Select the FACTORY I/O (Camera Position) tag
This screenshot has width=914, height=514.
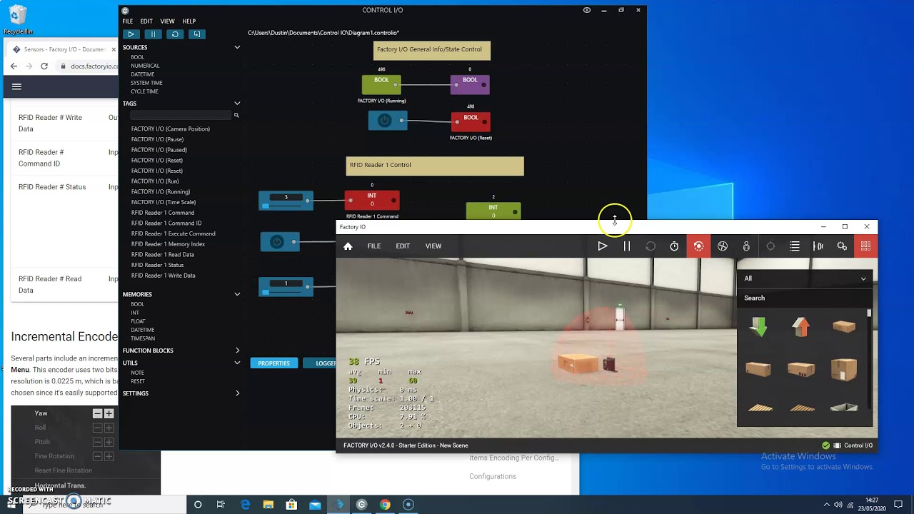coord(171,129)
